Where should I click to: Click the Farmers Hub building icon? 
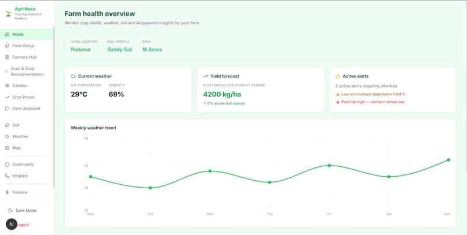pyautogui.click(x=7, y=57)
